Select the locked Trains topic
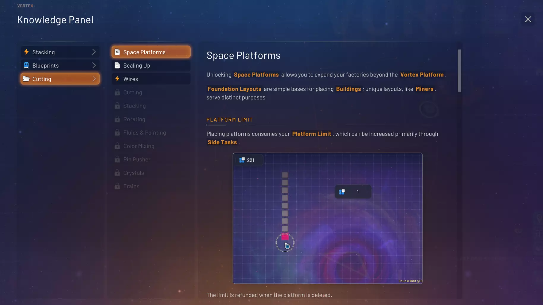543x305 pixels. (x=151, y=186)
